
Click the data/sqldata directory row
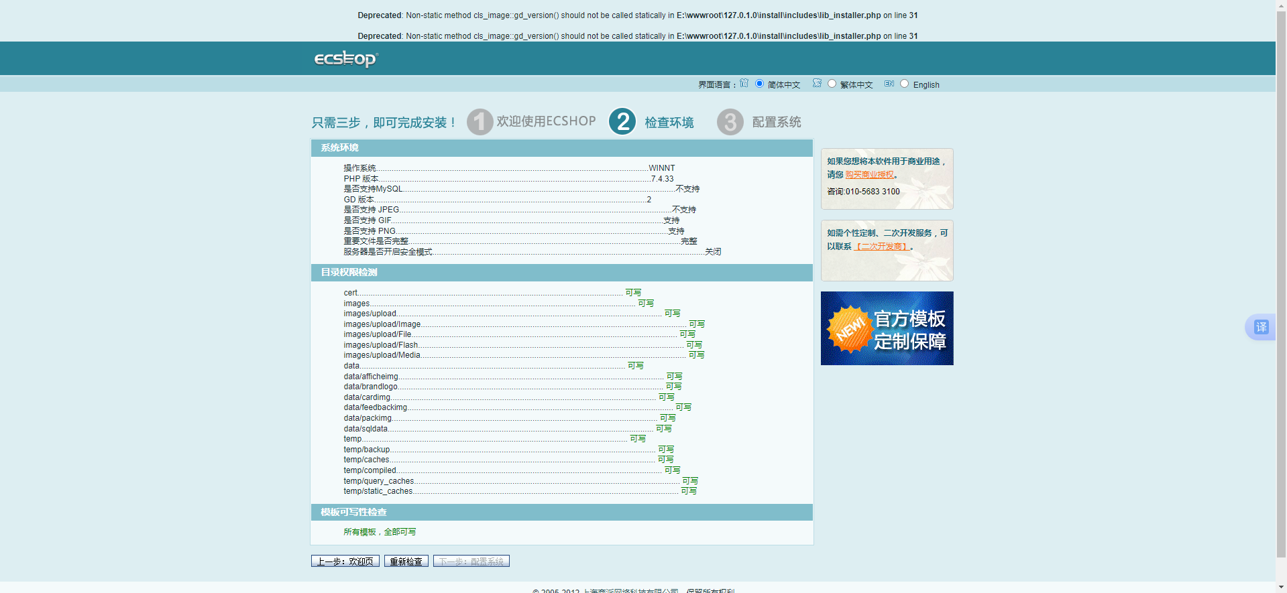[507, 429]
